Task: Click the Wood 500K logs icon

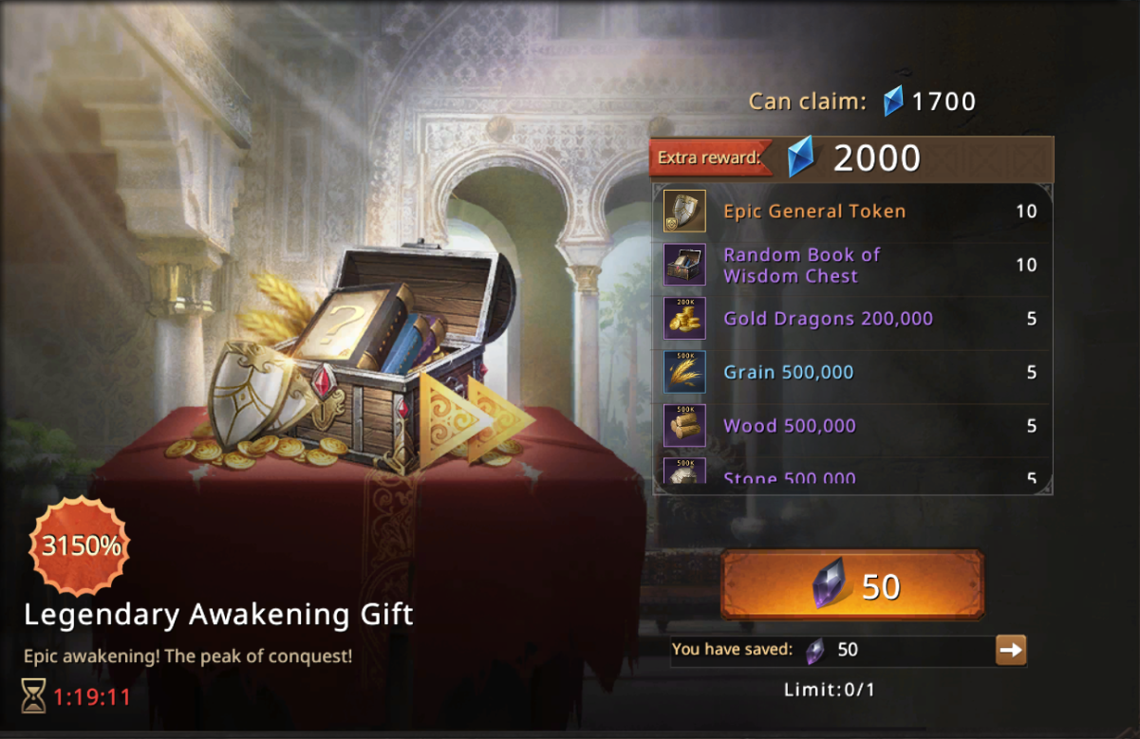Action: coord(684,425)
